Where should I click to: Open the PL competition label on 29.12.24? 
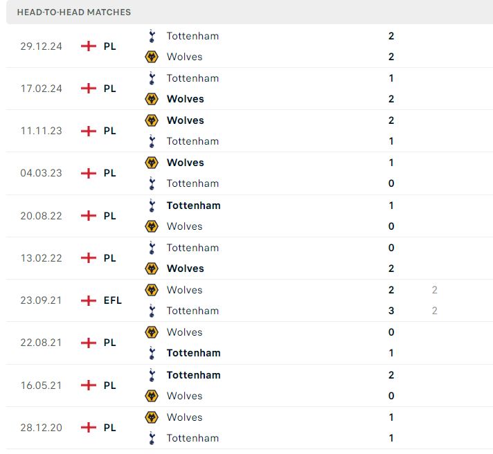109,46
